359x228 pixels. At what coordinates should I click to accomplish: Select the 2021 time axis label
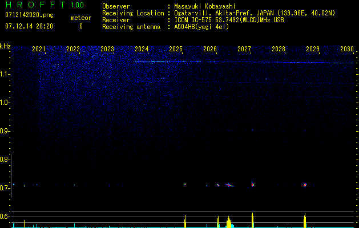pyautogui.click(x=39, y=49)
